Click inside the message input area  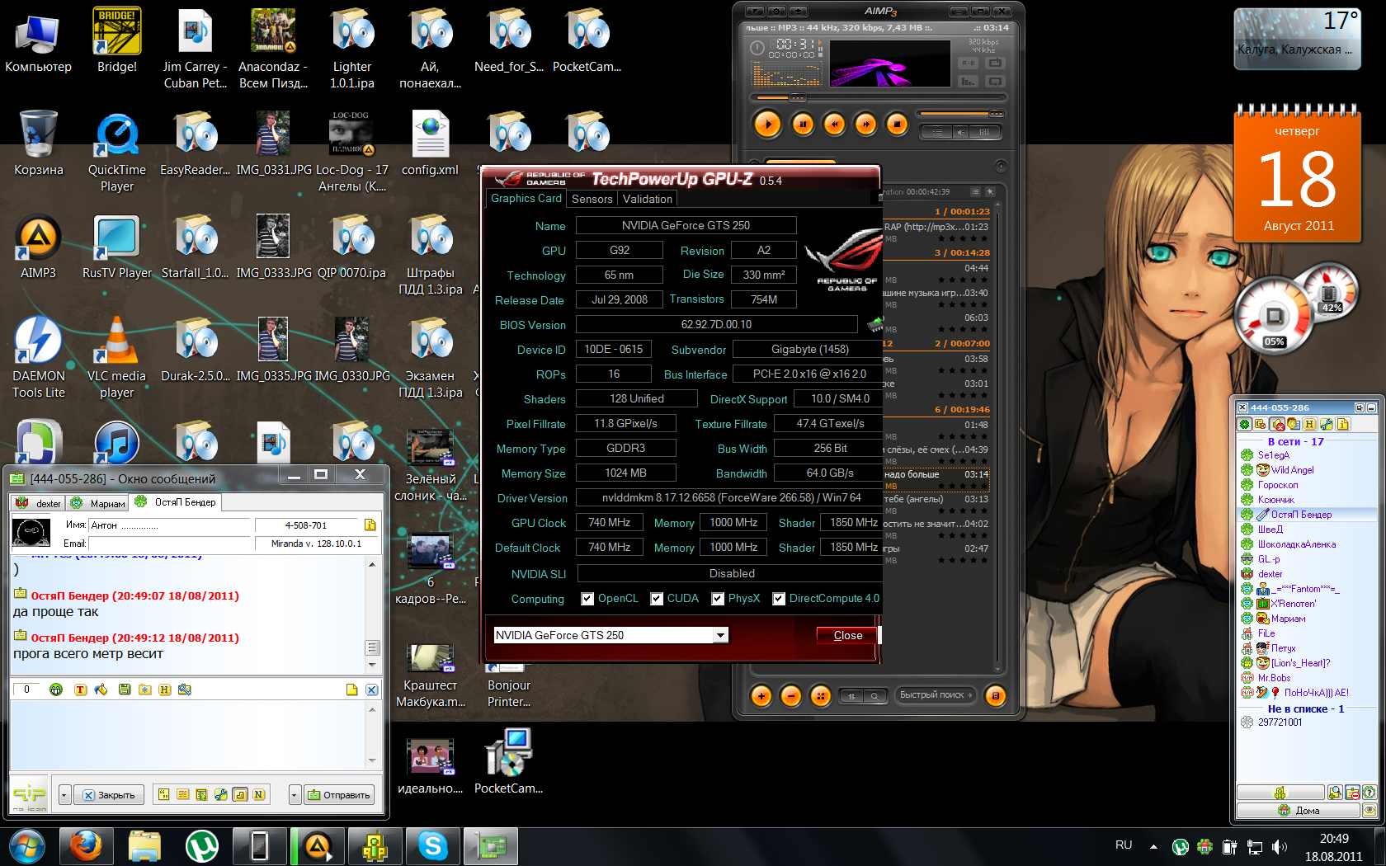[187, 734]
